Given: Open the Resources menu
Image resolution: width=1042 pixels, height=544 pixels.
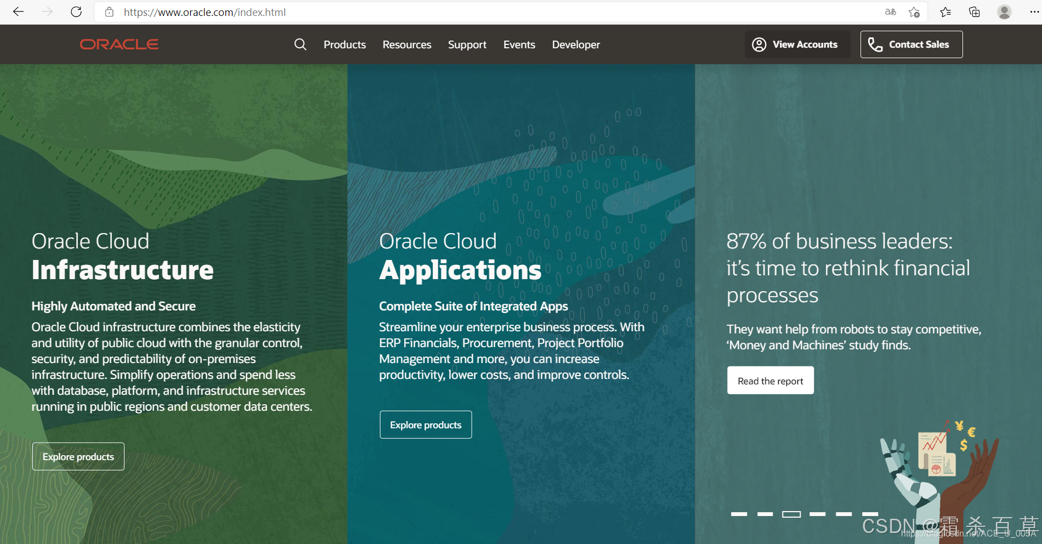Looking at the screenshot, I should [x=407, y=44].
